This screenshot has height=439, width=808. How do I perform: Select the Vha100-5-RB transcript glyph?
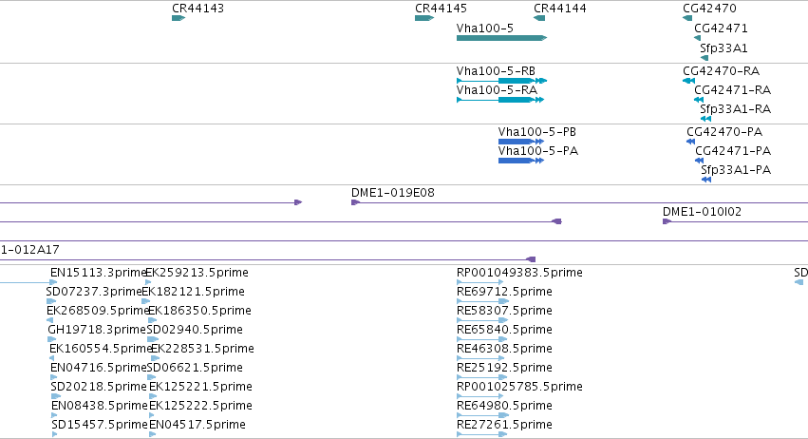[501, 81]
